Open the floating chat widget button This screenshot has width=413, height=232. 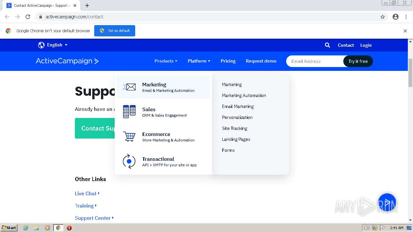coord(387,202)
